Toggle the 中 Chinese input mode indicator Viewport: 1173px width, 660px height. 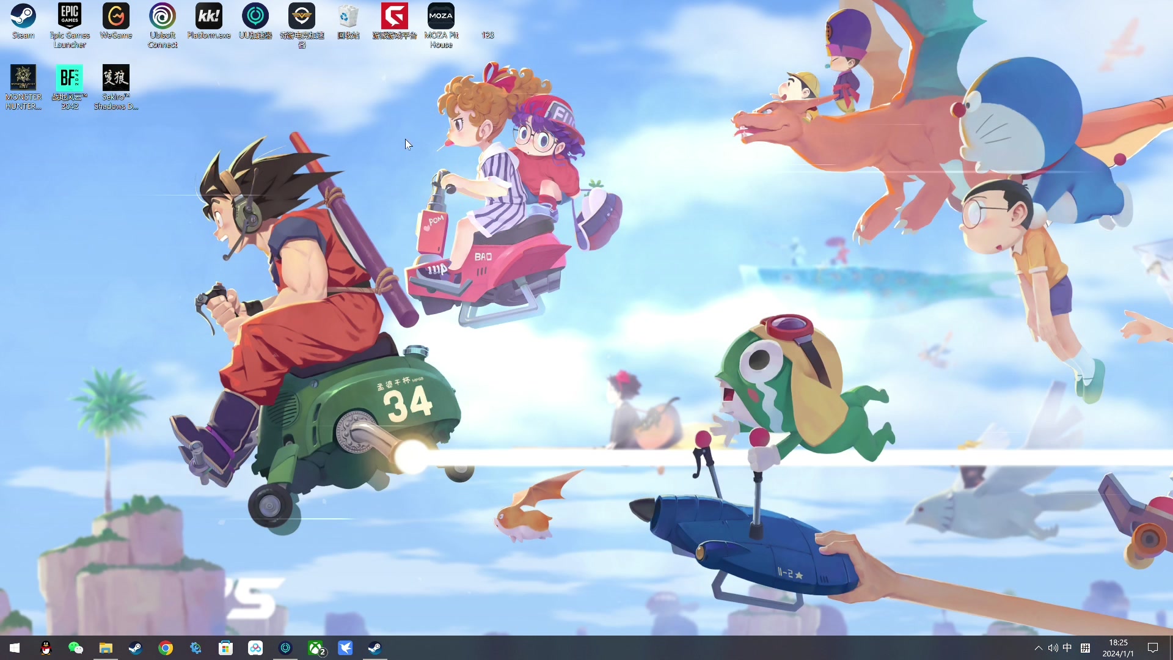tap(1067, 648)
